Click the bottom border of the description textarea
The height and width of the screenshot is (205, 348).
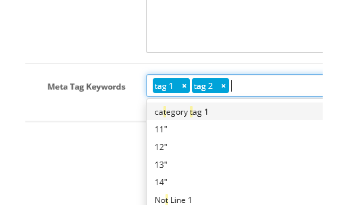(234, 52)
